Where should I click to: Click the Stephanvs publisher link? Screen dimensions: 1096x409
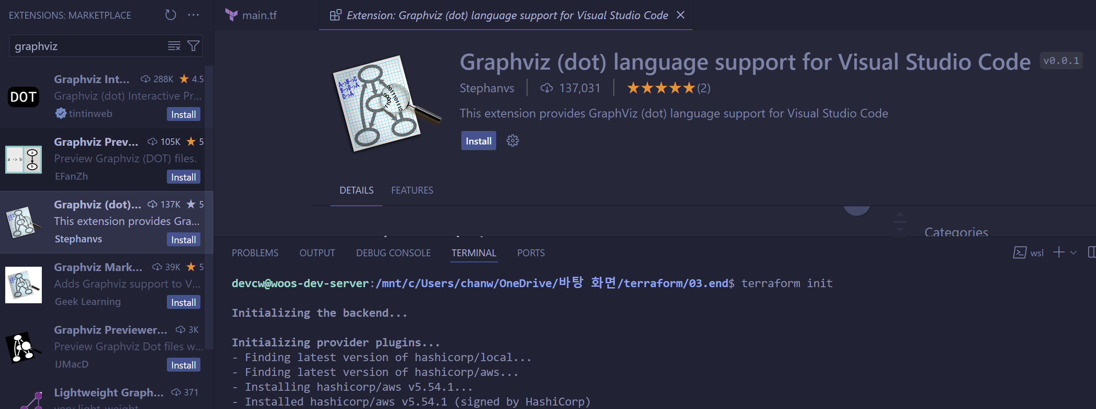point(487,88)
